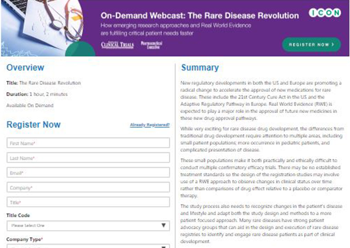Image resolution: width=350 pixels, height=248 pixels.
Task: Focus the Last Name input field
Action: click(88, 158)
